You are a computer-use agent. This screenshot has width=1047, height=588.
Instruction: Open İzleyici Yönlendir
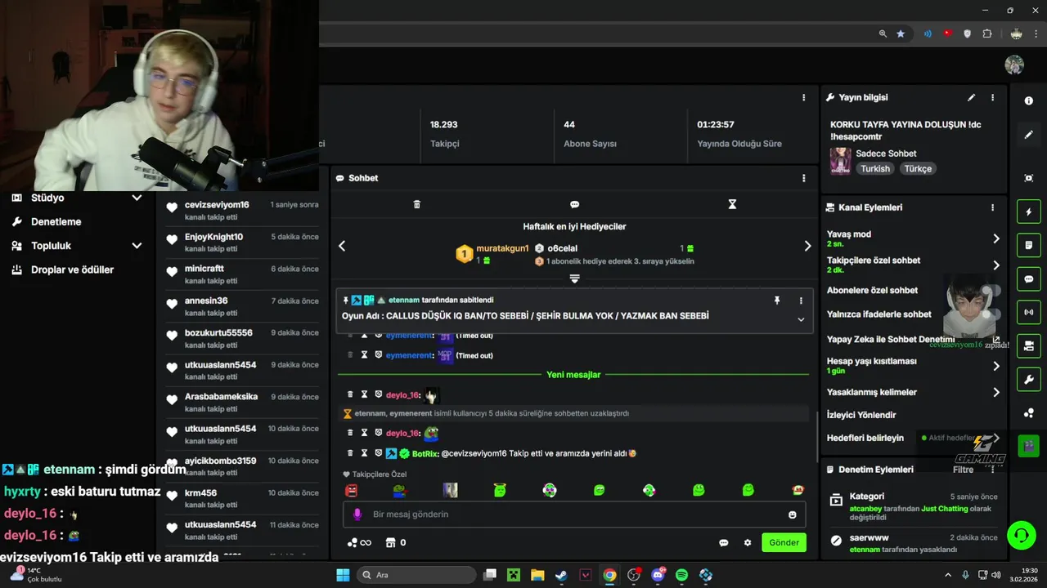pos(861,415)
